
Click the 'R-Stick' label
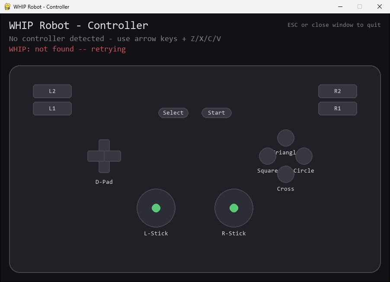[x=234, y=234]
